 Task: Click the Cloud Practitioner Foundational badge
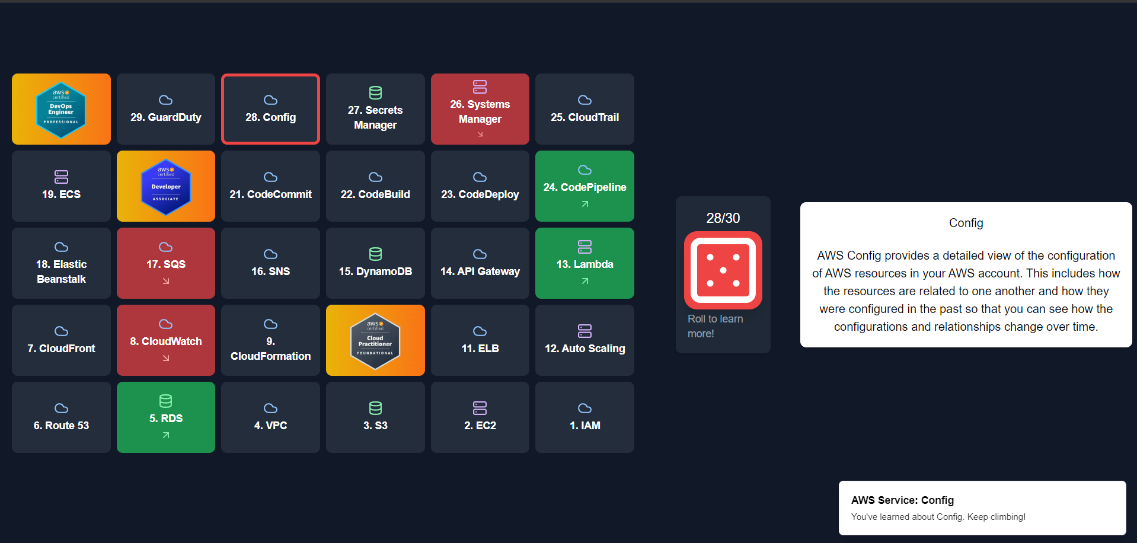pos(375,341)
